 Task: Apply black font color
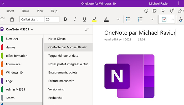106,19
